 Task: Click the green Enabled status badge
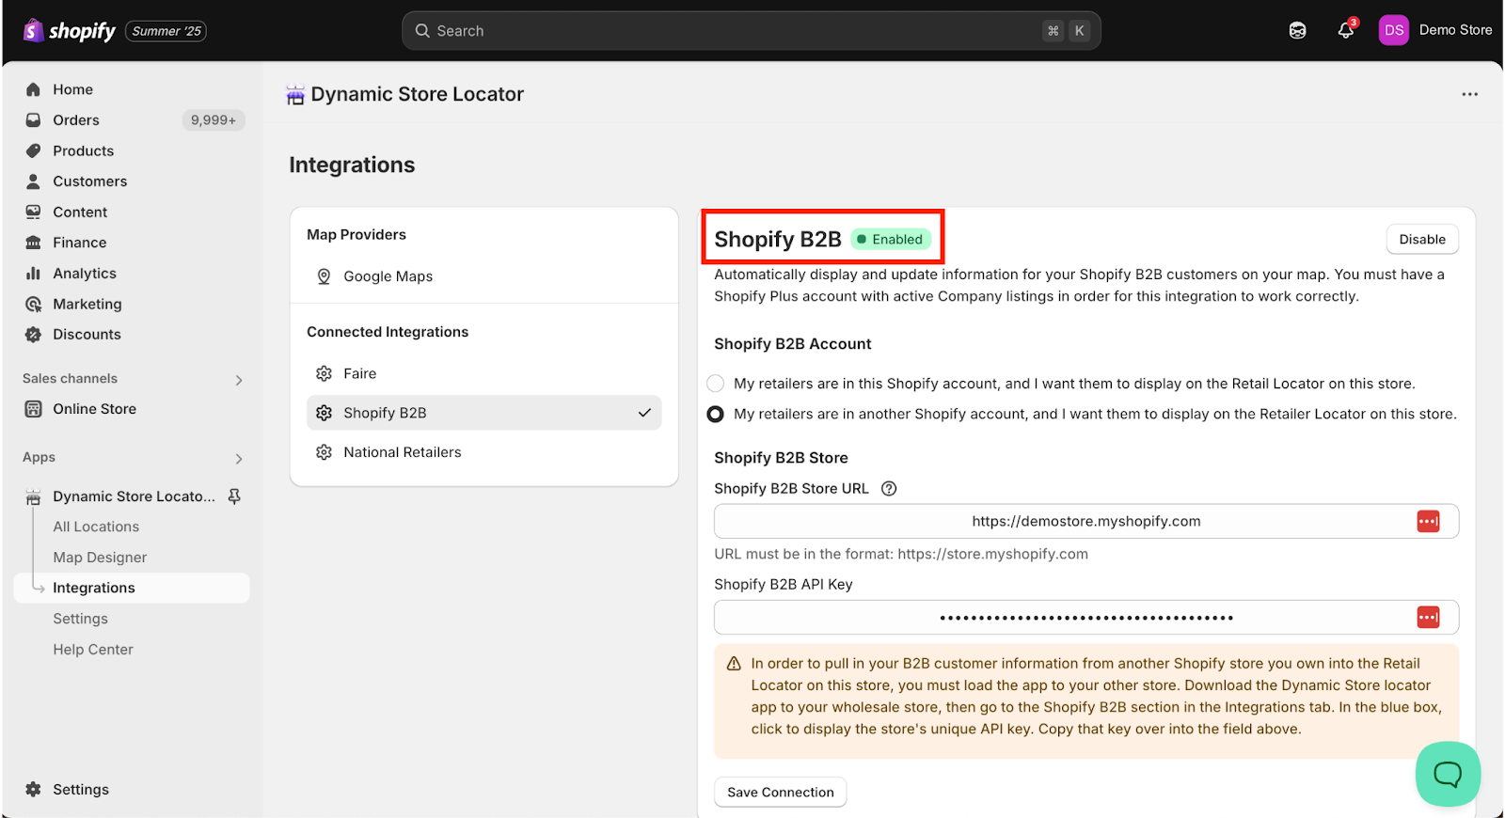point(891,239)
